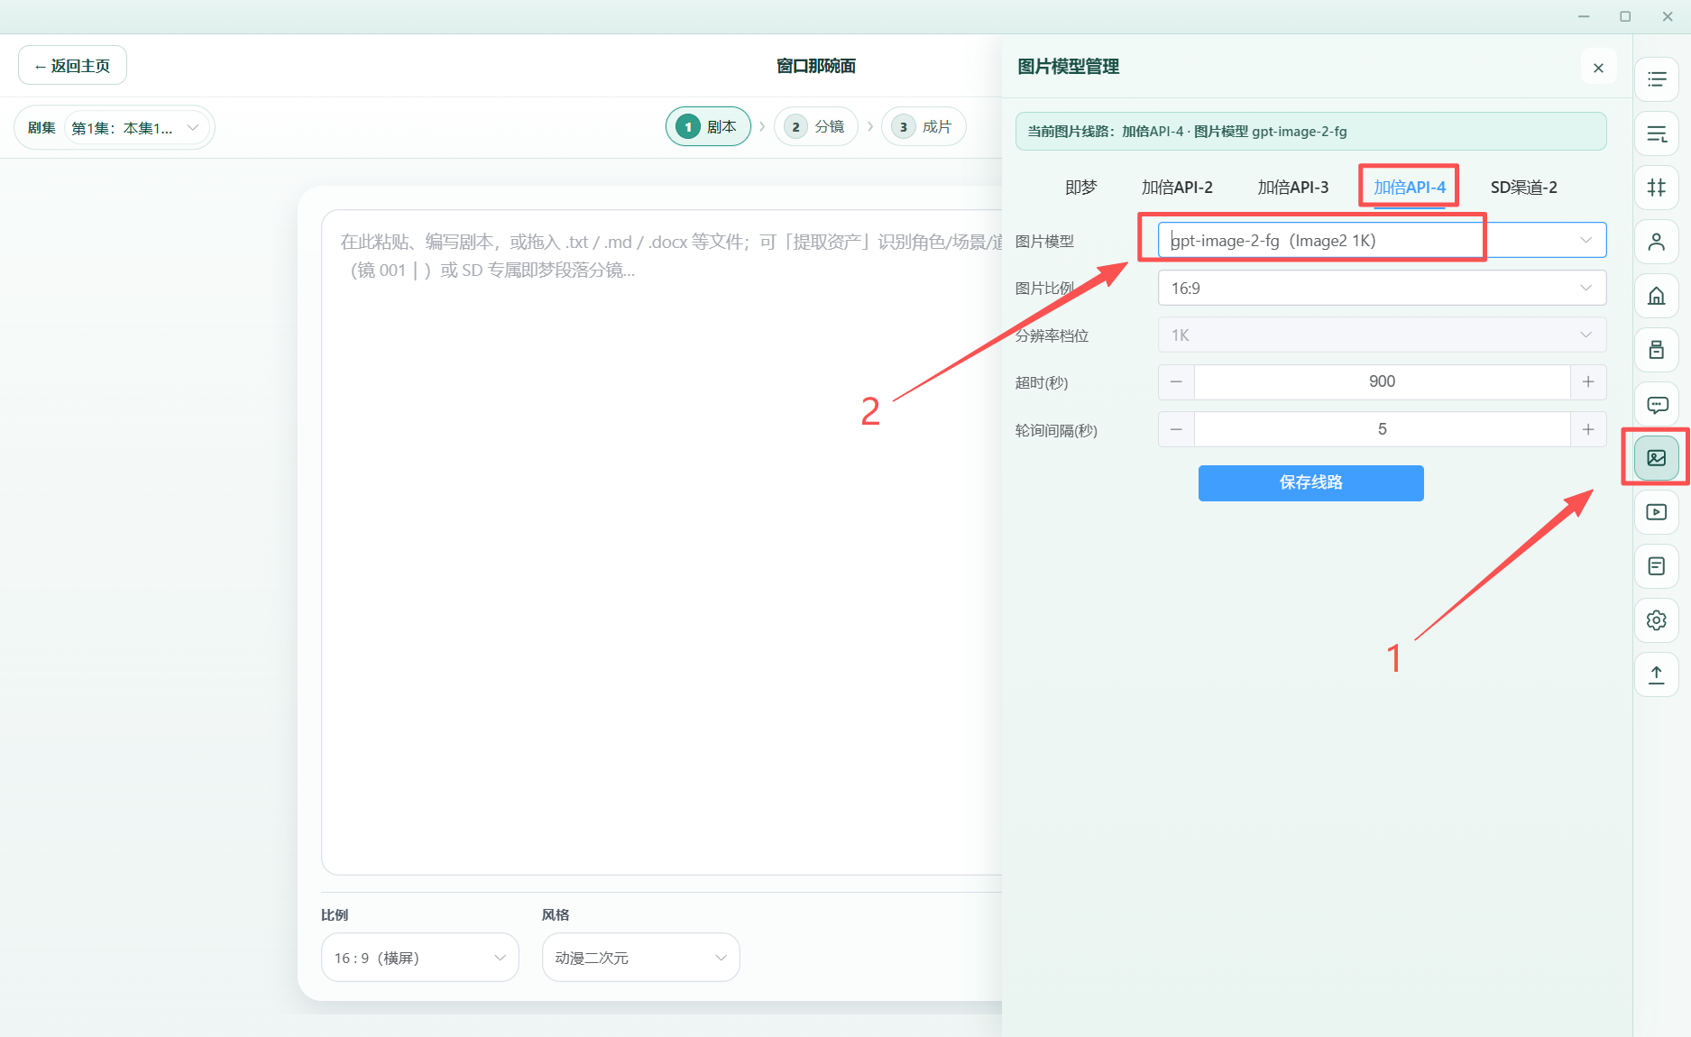Switch to the 加倍API-3 tab
Viewport: 1691px width, 1037px height.
(1293, 188)
